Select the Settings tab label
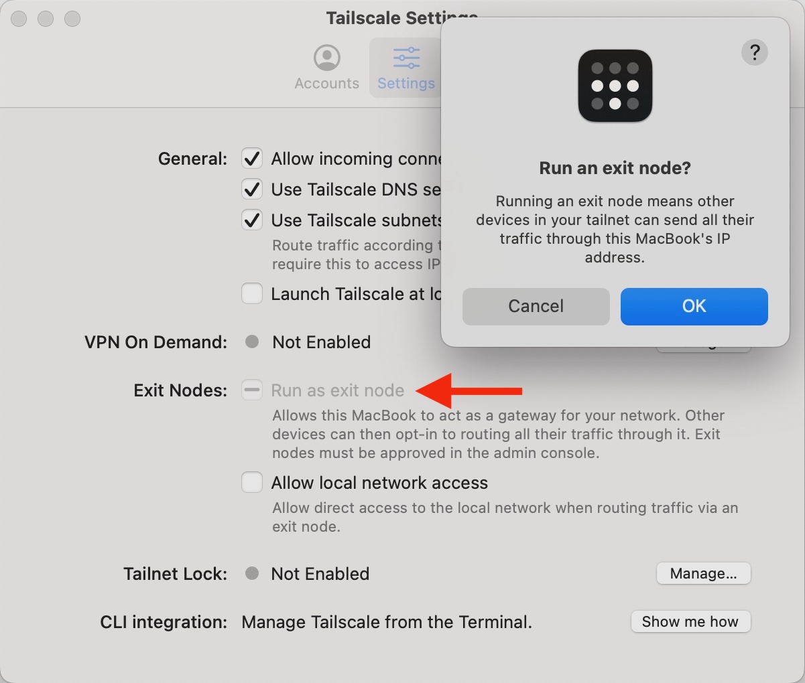The image size is (805, 683). click(x=406, y=84)
